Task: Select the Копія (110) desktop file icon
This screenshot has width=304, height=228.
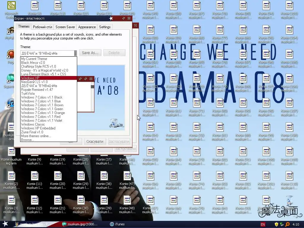Action: (289, 180)
